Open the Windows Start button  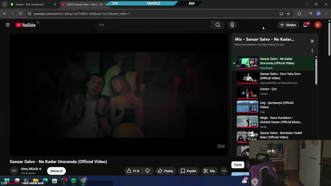click(x=7, y=181)
